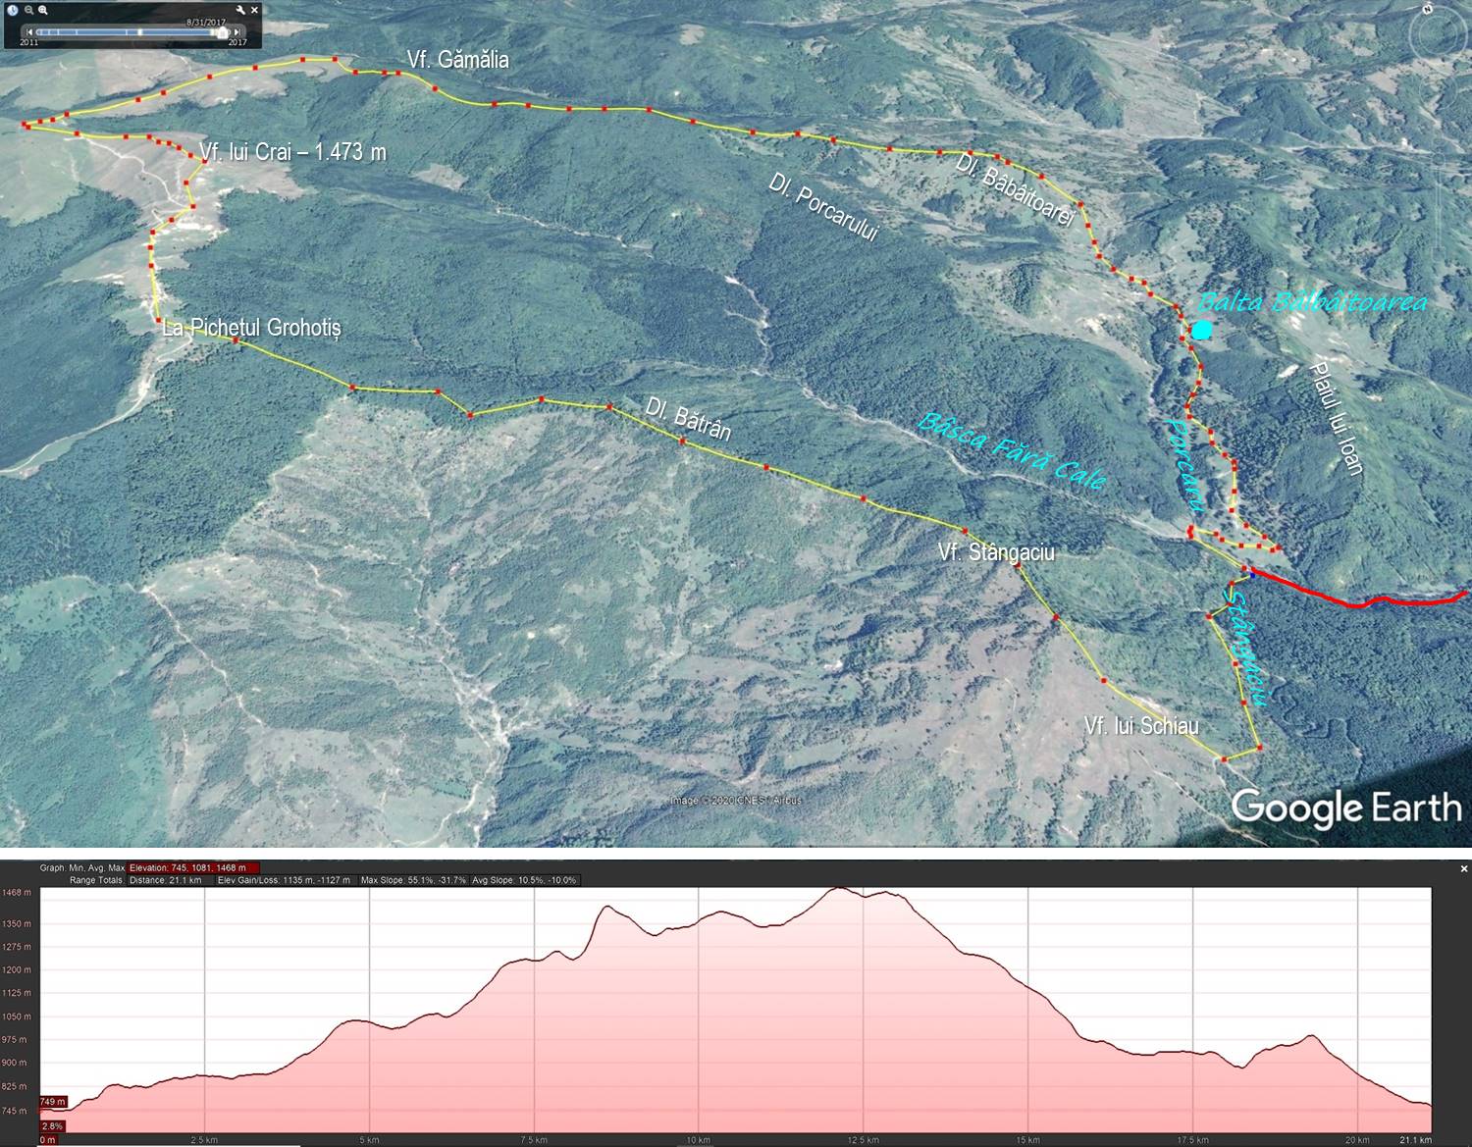The width and height of the screenshot is (1472, 1147).
Task: Click the Google Earth logo
Action: 1345,808
